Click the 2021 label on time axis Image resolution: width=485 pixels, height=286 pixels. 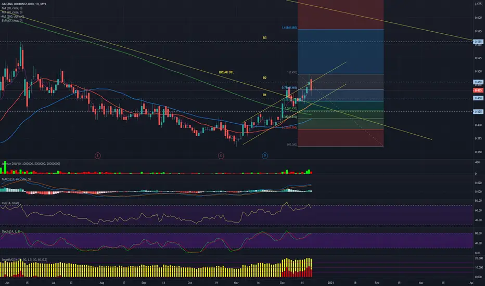pos(330,283)
